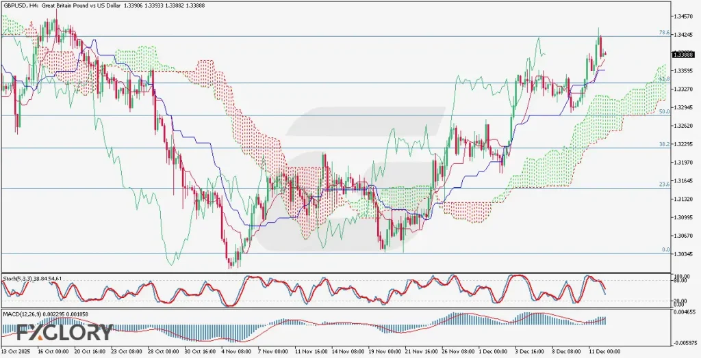Viewport: 701px width, 358px height.
Task: Click the 11 Dec 00:00 time label
Action: [604, 352]
